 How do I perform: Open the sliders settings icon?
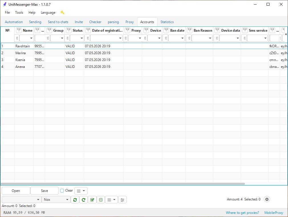tap(122, 200)
